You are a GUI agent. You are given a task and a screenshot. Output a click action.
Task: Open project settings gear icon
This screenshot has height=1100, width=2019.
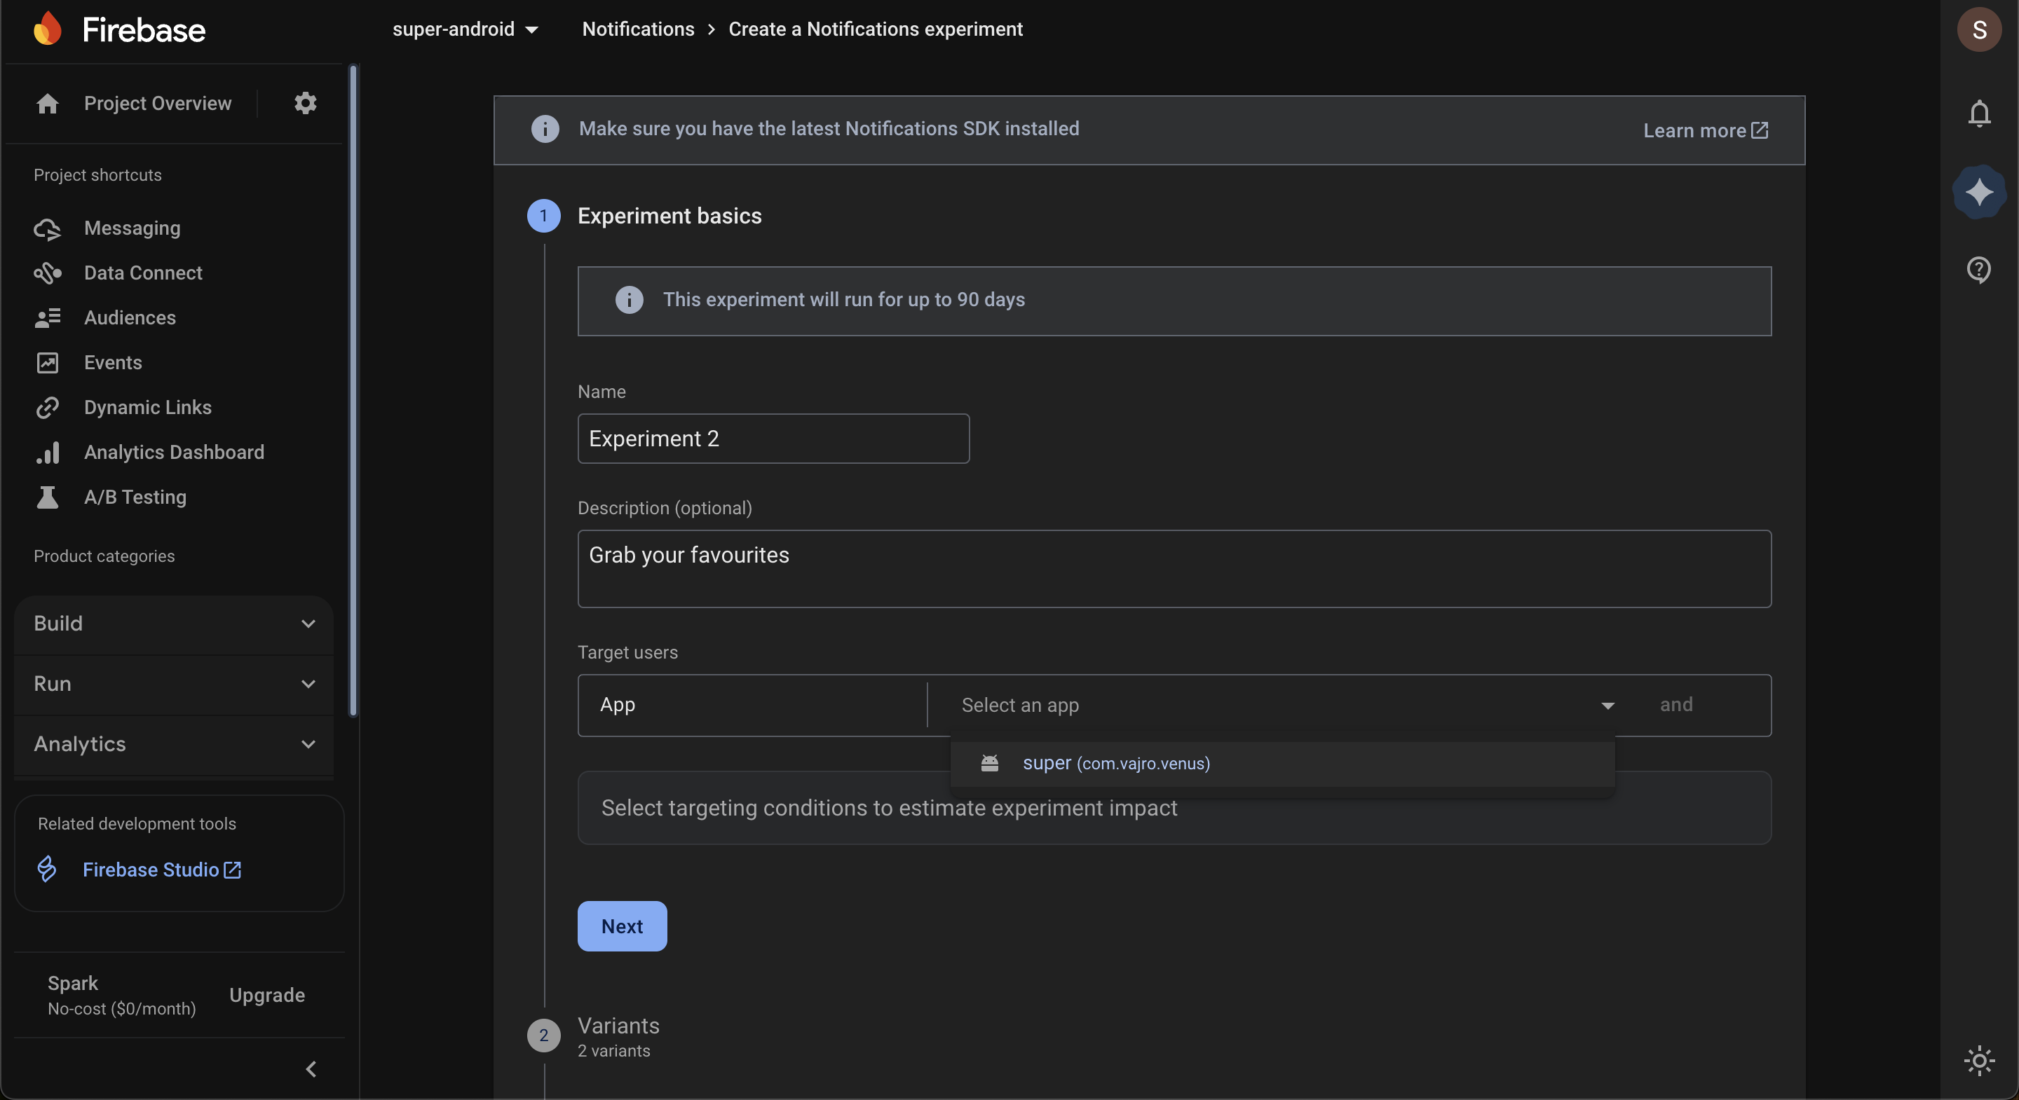click(x=305, y=104)
